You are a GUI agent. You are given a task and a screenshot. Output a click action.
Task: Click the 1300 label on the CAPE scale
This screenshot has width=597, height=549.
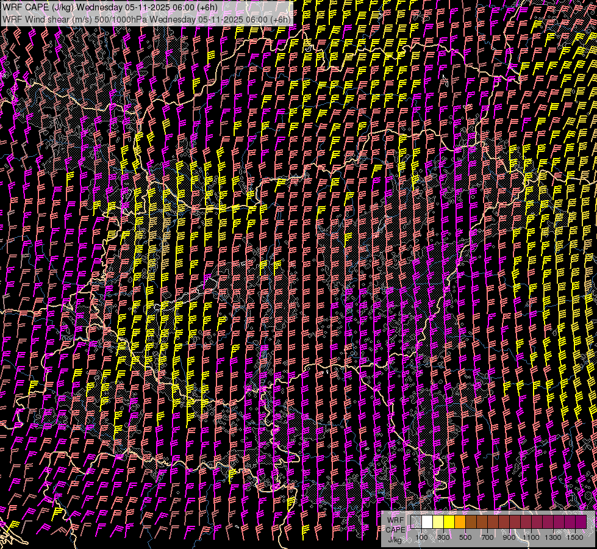pyautogui.click(x=553, y=537)
